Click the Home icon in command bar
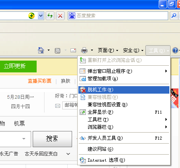 coord(41,50)
